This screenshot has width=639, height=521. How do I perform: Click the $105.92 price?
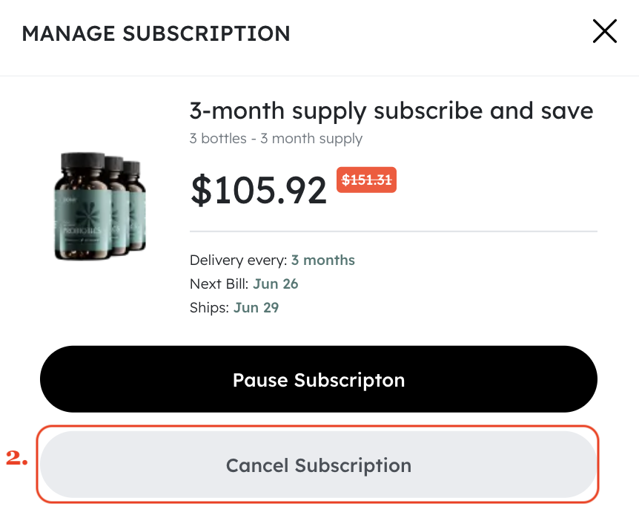(258, 191)
